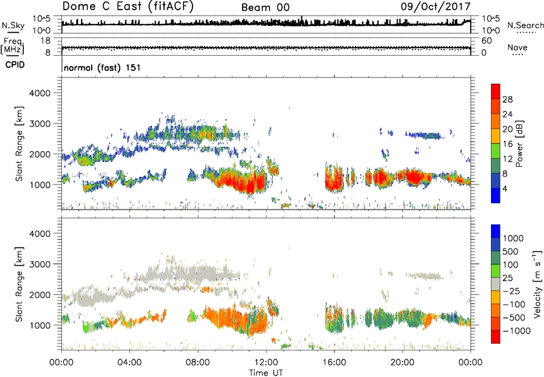Screen dimensions: 544x377
Task: Click the '04:00' time axis tick
Action: coord(129,363)
